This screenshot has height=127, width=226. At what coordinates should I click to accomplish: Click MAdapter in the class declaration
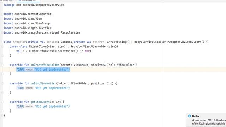pyautogui.click(x=19, y=42)
